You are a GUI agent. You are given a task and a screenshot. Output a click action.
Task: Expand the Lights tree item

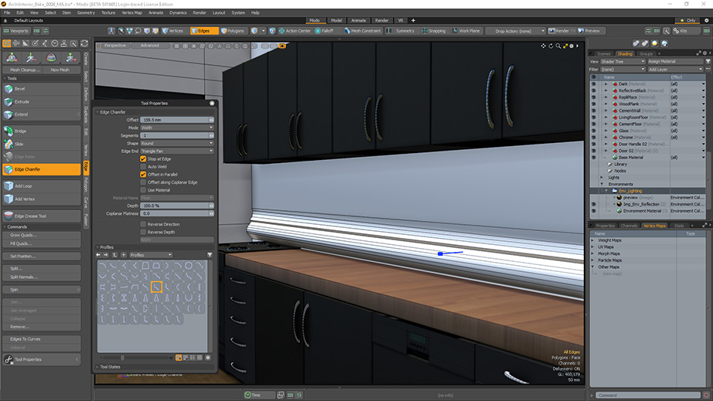601,177
